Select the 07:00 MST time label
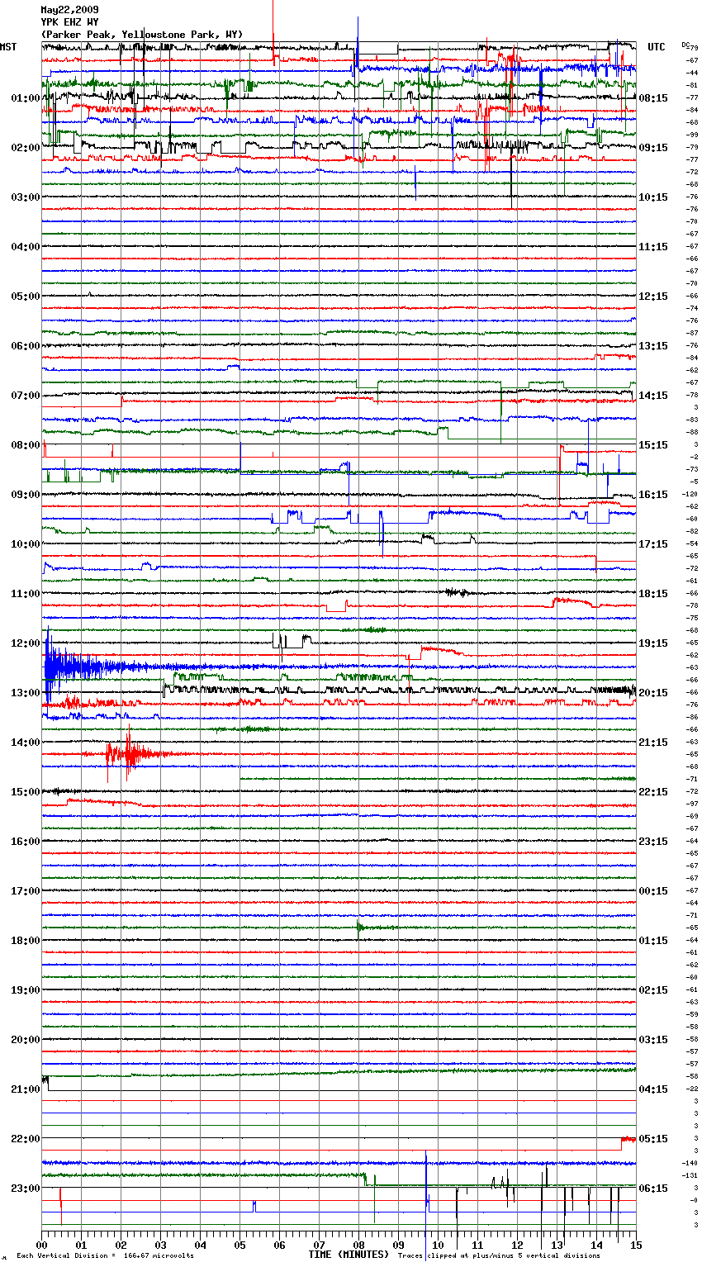The height and width of the screenshot is (1267, 702). point(26,396)
